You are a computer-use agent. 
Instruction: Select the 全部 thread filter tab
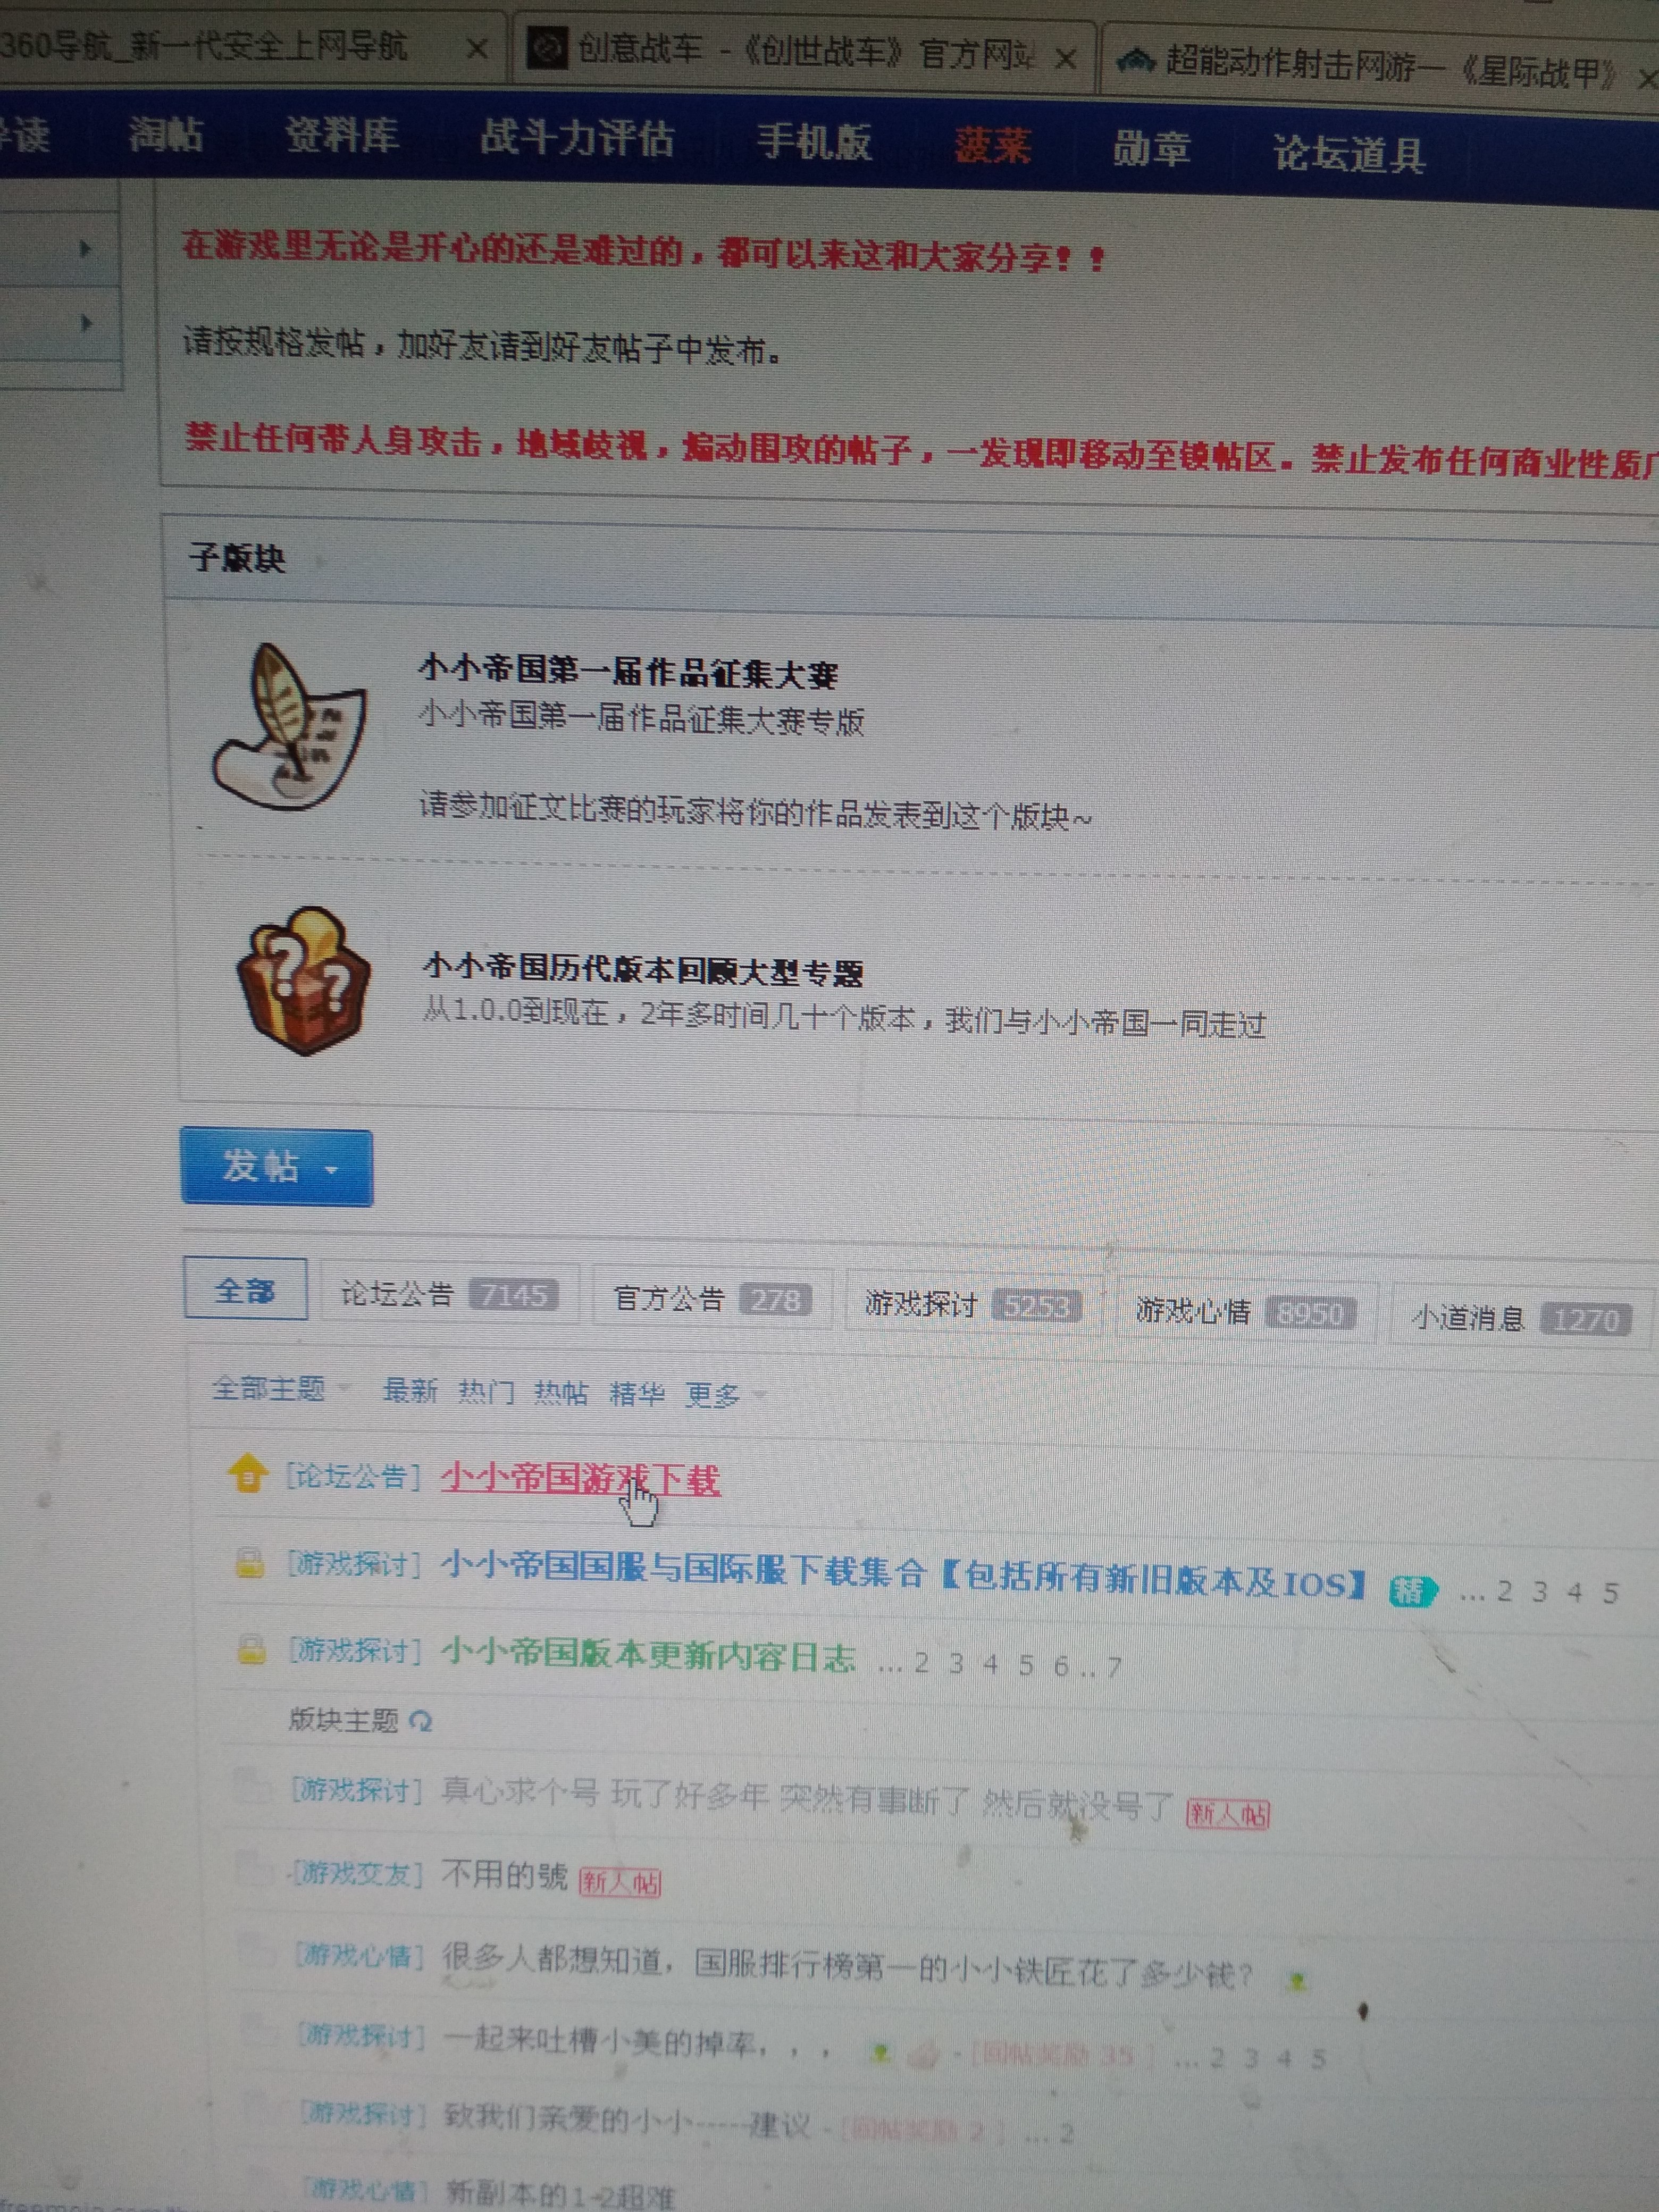[x=245, y=1290]
